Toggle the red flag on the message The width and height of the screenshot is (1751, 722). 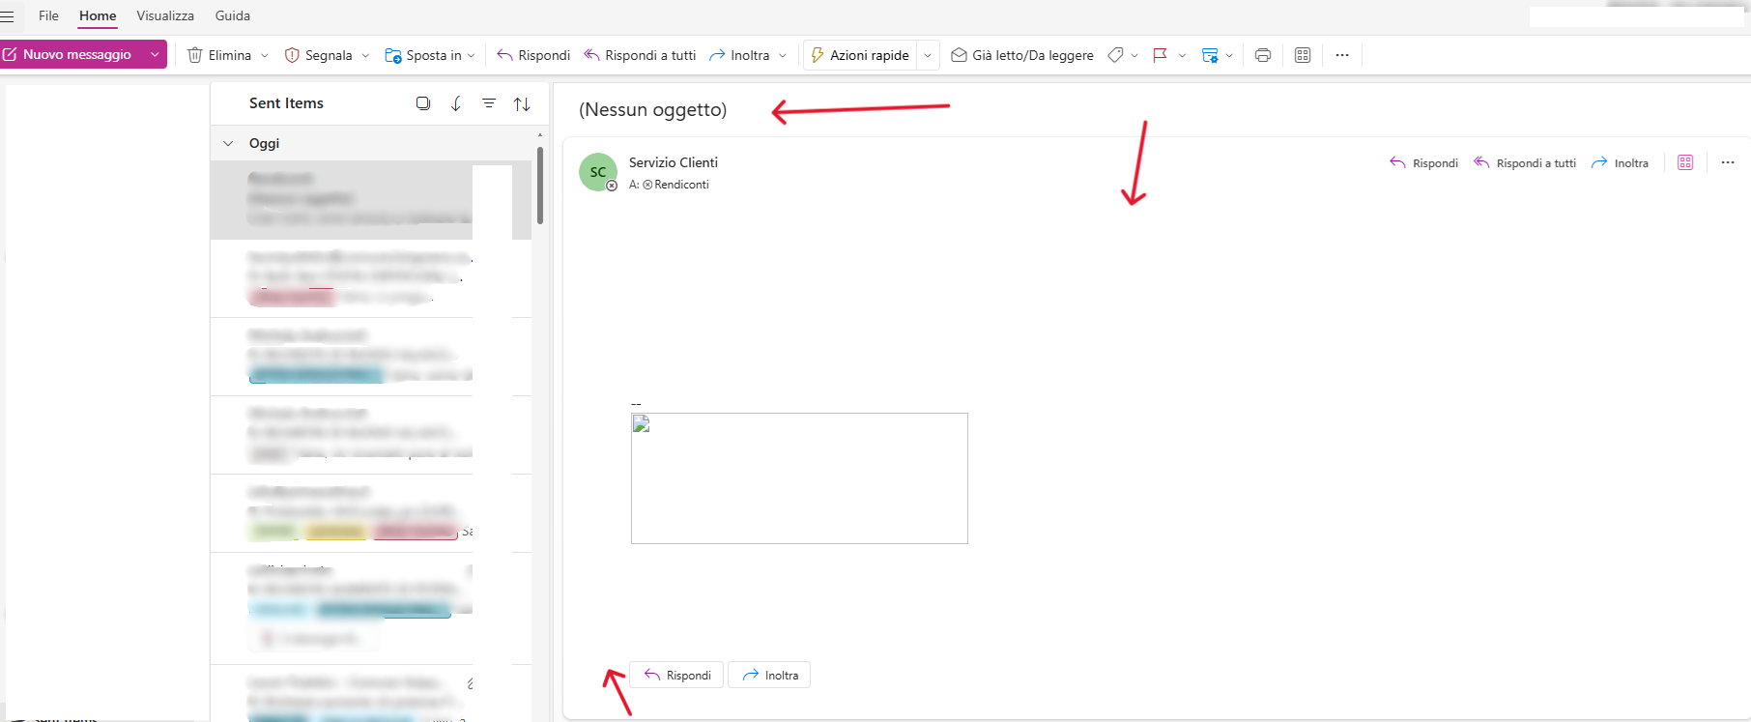(1160, 55)
